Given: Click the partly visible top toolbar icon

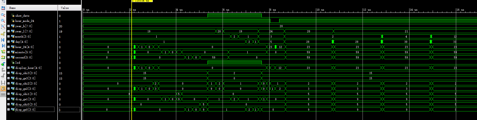Looking at the screenshot, I should coord(3,1).
